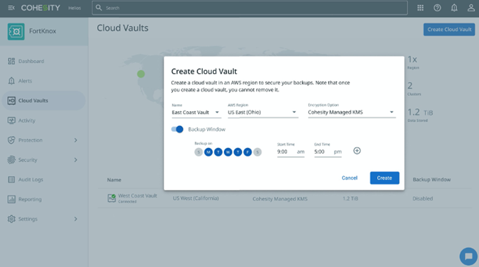Click the Search input field

click(249, 8)
